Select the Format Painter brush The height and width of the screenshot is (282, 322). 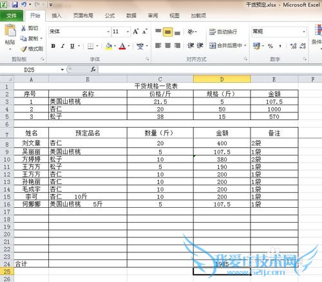[x=24, y=49]
